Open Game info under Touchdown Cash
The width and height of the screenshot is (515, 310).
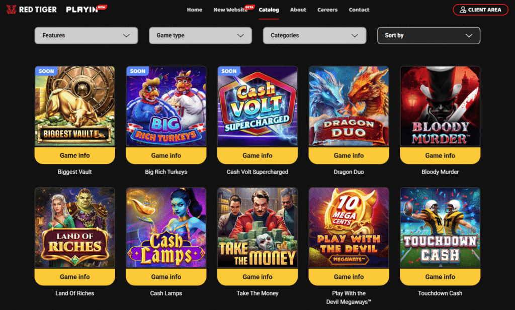440,277
